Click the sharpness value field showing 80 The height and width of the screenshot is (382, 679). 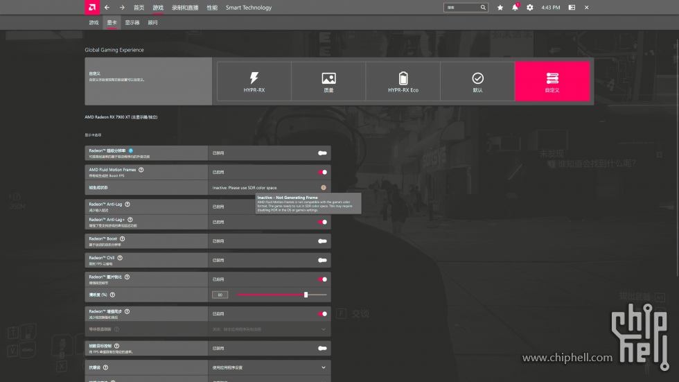pyautogui.click(x=220, y=295)
